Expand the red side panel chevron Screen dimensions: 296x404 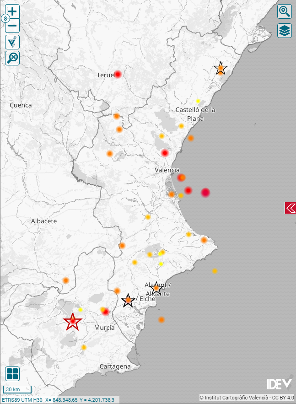tap(291, 208)
